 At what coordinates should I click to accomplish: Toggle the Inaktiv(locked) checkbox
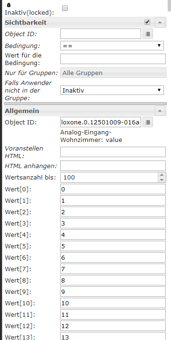click(65, 8)
